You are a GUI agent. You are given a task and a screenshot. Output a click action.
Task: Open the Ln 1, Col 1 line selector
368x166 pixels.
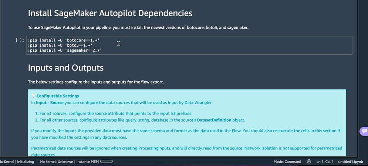click(x=325, y=162)
